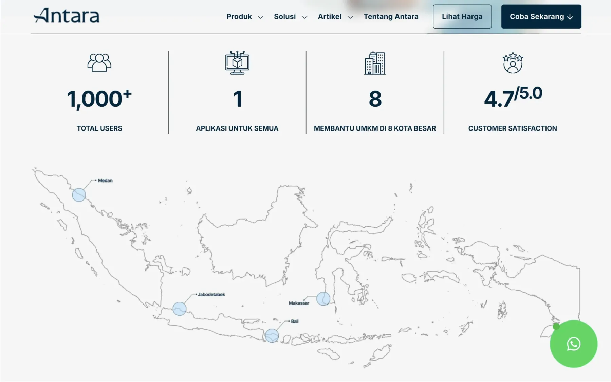Click the city buildings icon
The width and height of the screenshot is (611, 382).
(x=375, y=63)
